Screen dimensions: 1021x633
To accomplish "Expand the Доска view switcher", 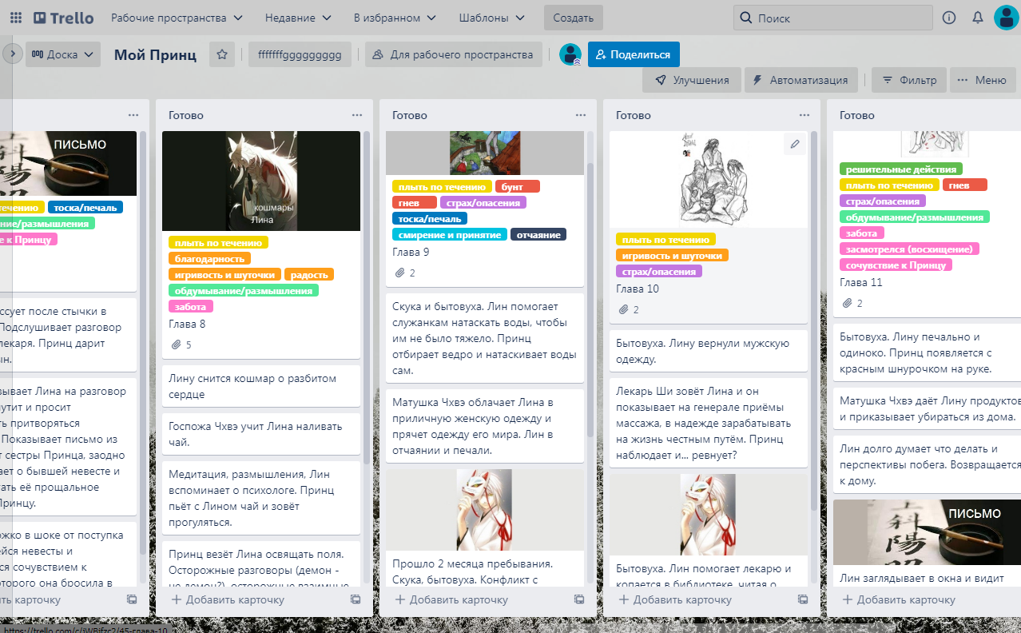I will coord(63,54).
